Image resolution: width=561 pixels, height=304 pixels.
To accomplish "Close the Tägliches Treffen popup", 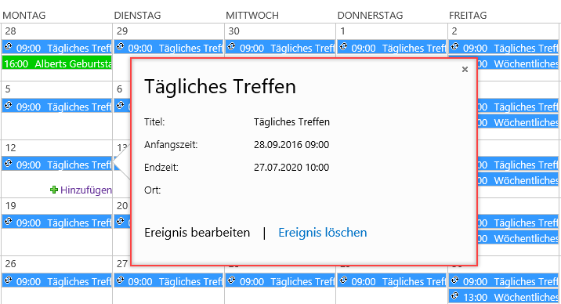I will click(465, 70).
